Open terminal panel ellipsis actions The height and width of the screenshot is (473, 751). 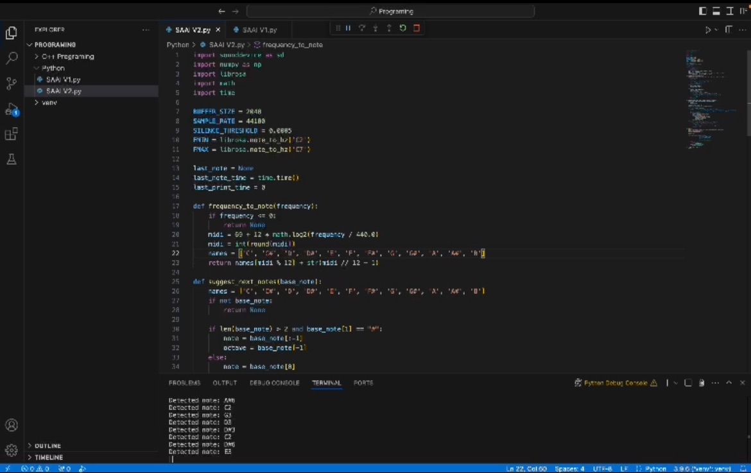click(715, 383)
